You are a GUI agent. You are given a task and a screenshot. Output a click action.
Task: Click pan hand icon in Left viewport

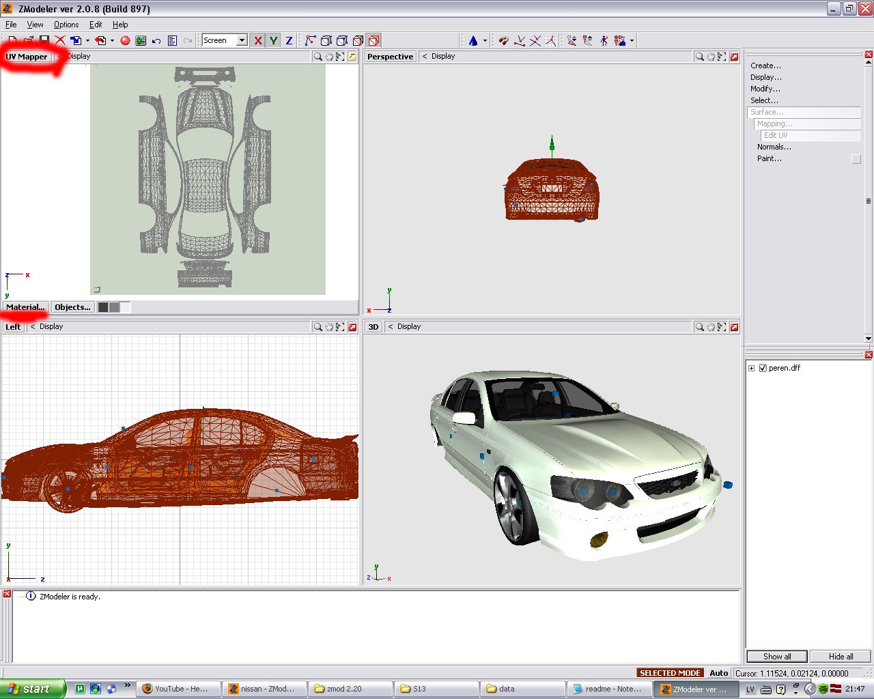329,327
